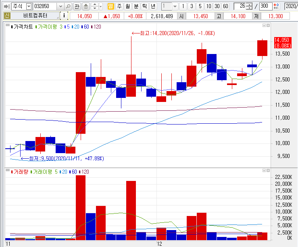Image resolution: width=298 pixels, height=247 pixels.
Task: Open small dropdown next to stock stepper arrows
Action: coord(101,6)
